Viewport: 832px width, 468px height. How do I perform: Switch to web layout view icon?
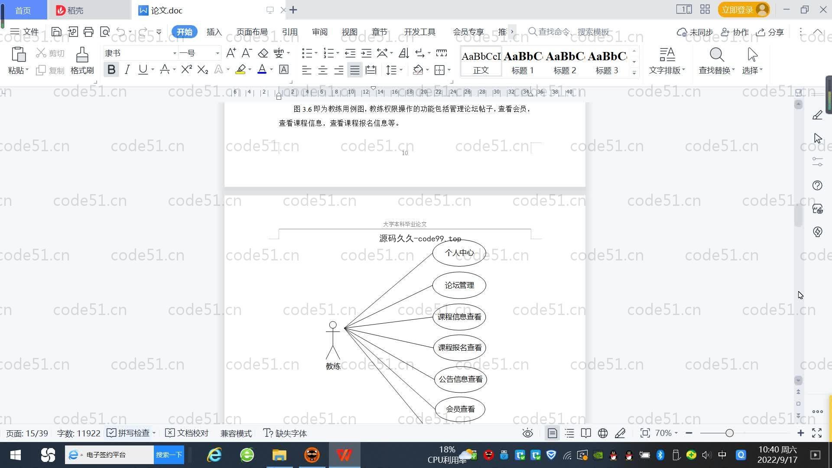603,433
